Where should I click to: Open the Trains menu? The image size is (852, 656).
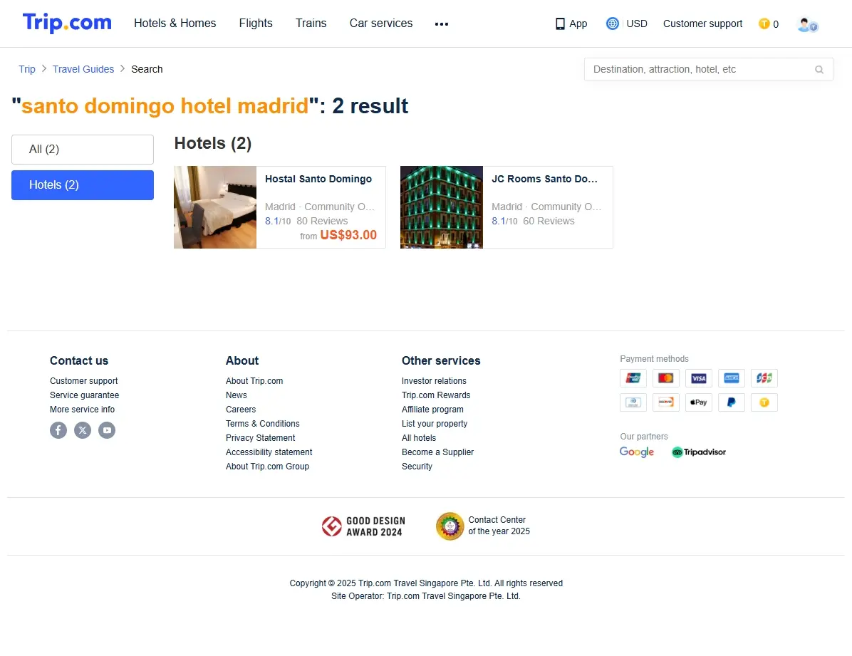coord(311,24)
